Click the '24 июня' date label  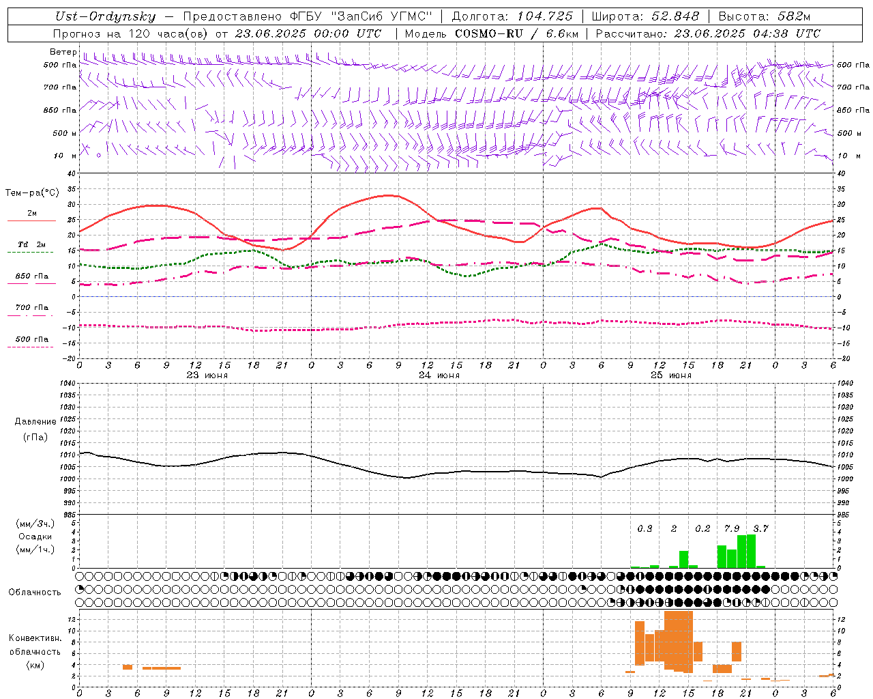point(439,375)
